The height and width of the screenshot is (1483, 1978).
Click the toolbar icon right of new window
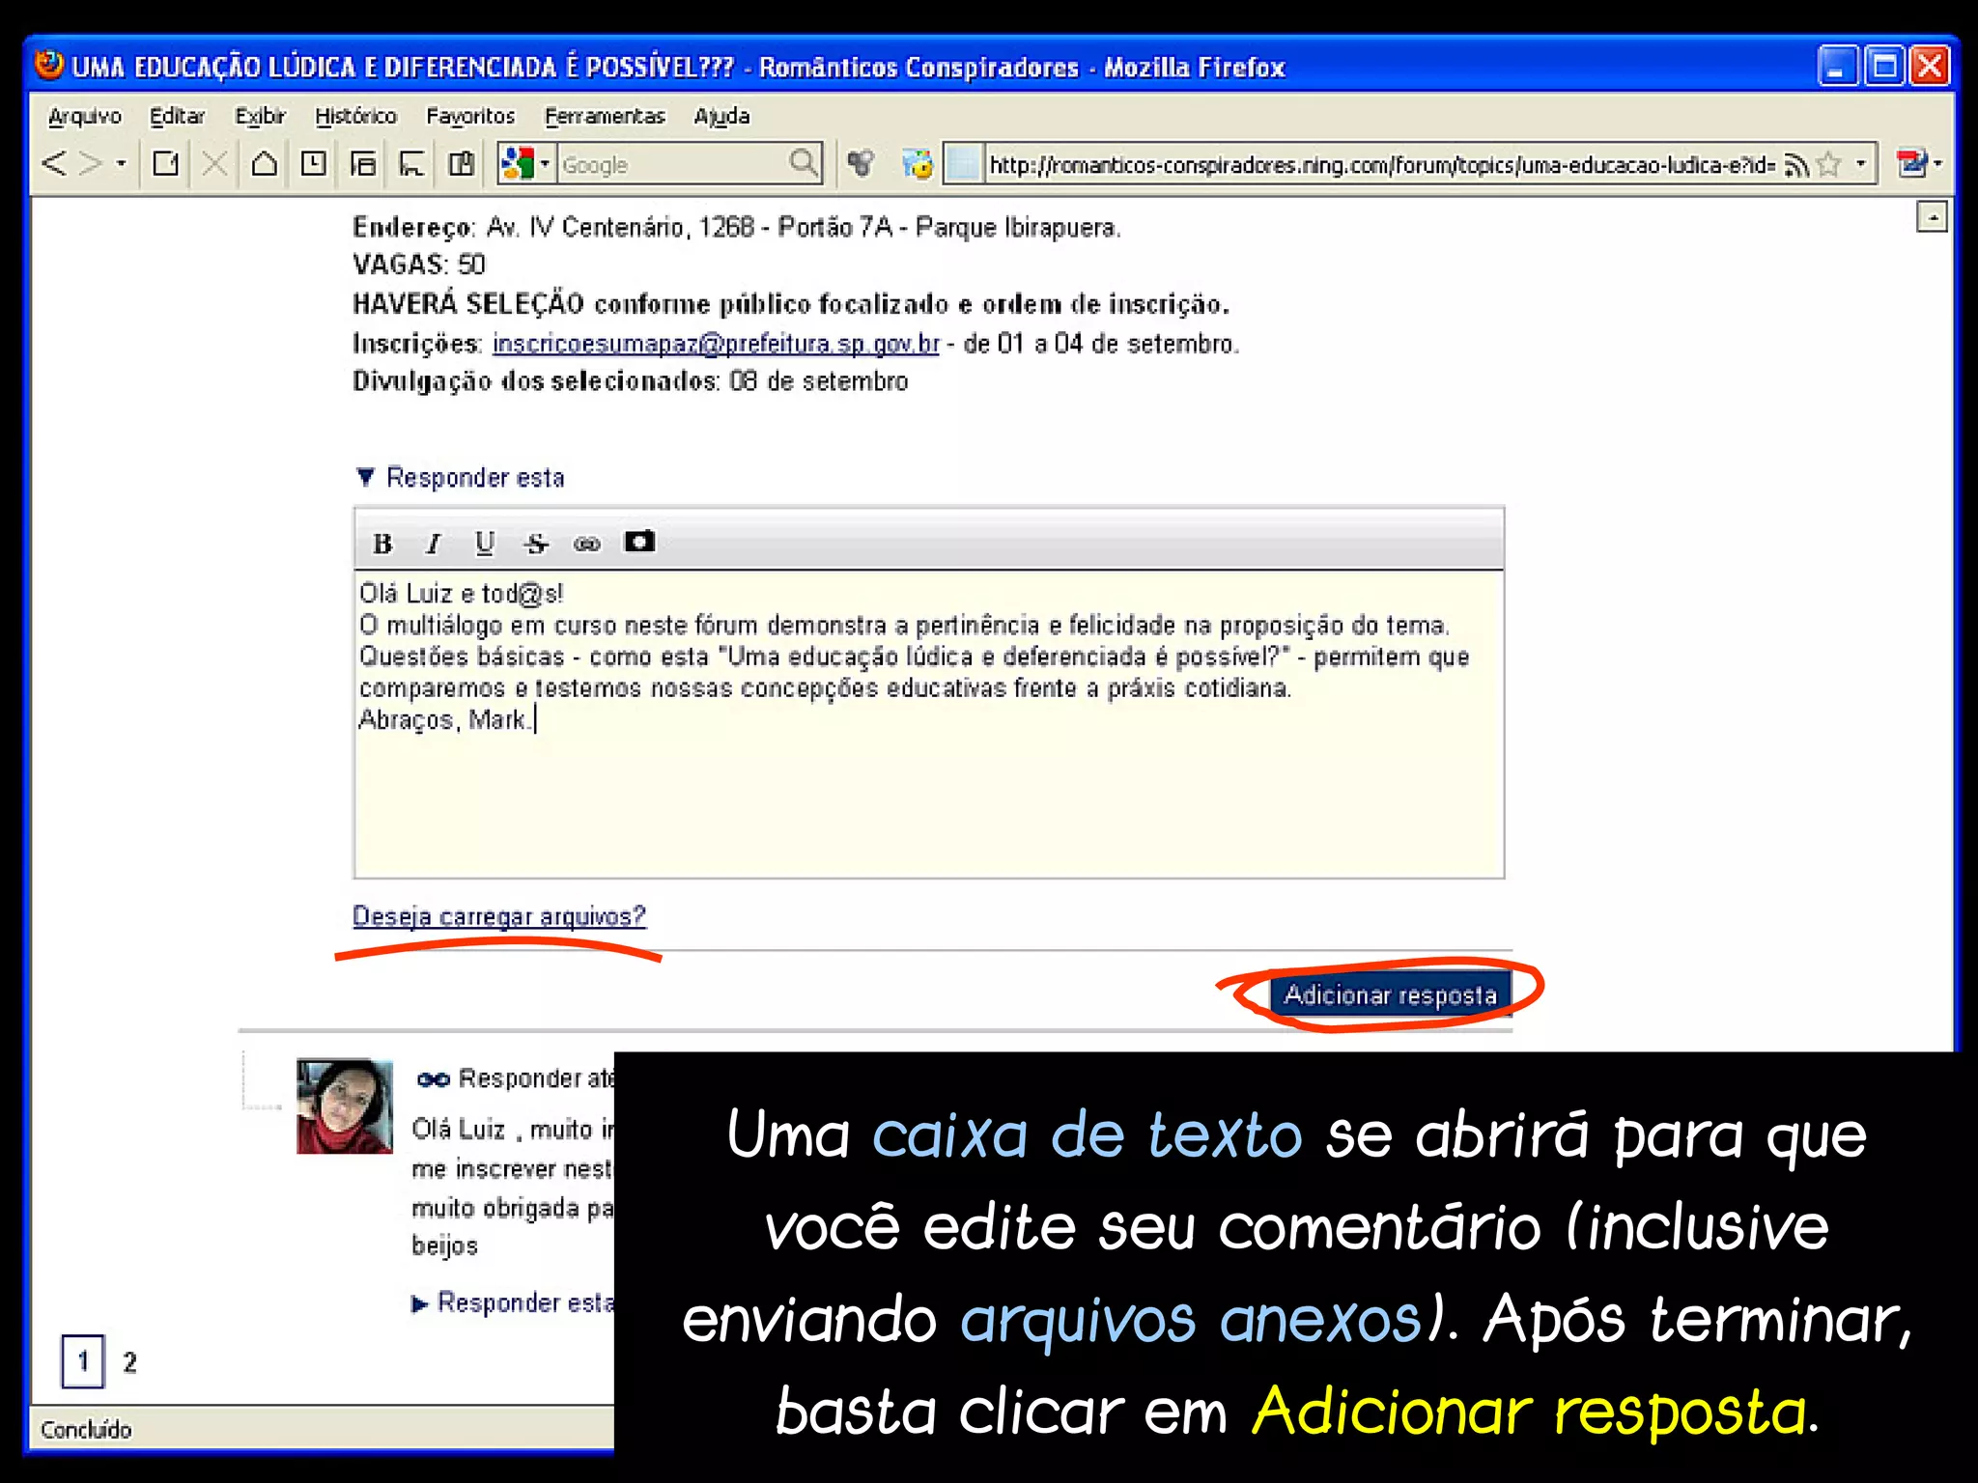click(412, 164)
